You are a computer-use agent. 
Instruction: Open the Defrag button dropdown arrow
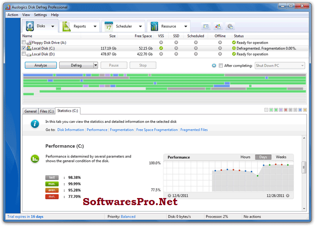tap(96, 65)
